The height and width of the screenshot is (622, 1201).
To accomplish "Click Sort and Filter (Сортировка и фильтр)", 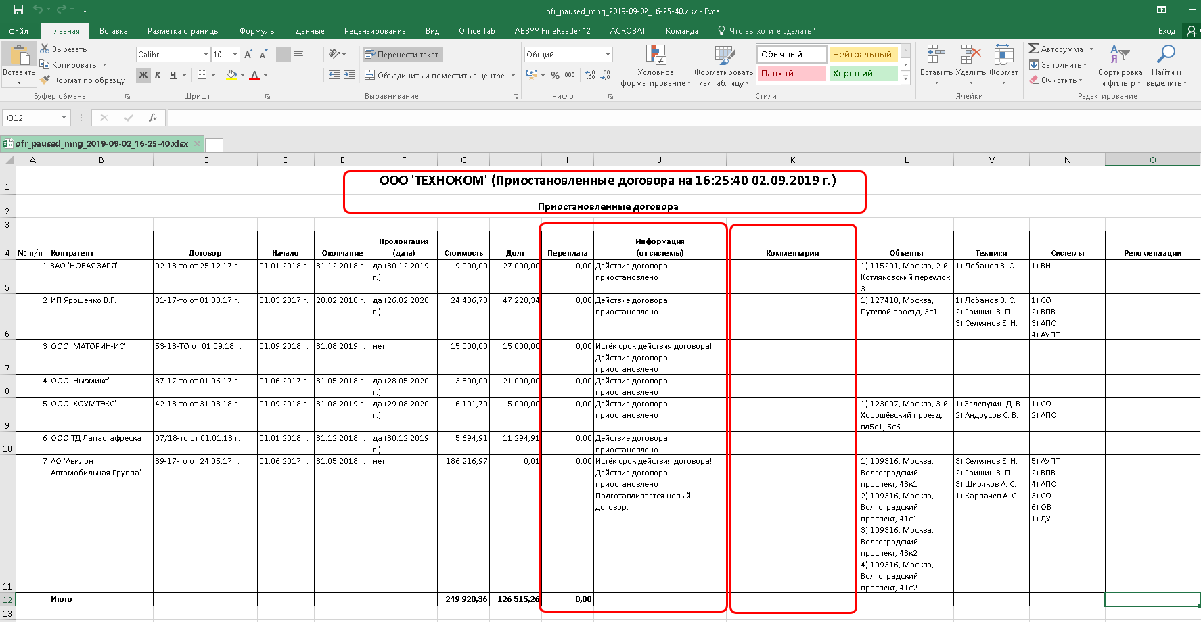I will (x=1120, y=66).
